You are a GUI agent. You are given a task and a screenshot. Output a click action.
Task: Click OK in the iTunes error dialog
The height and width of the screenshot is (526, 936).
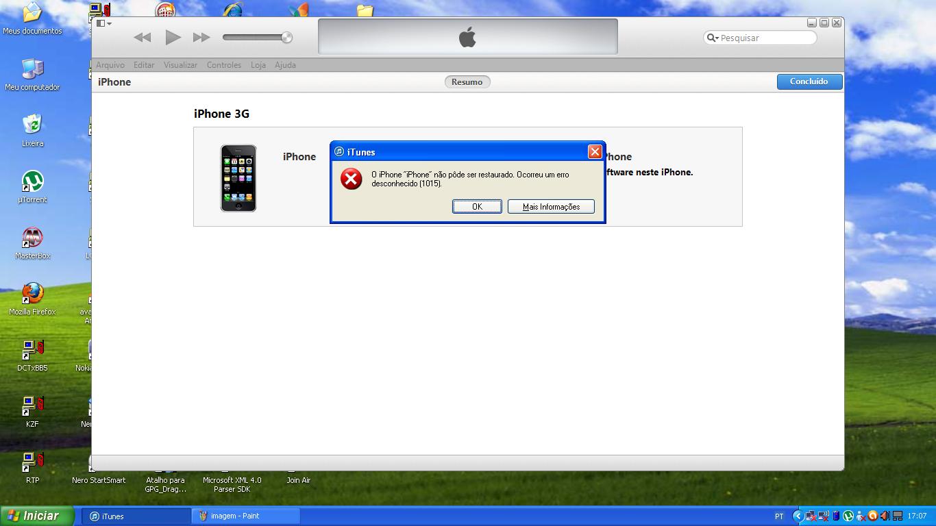(x=477, y=206)
